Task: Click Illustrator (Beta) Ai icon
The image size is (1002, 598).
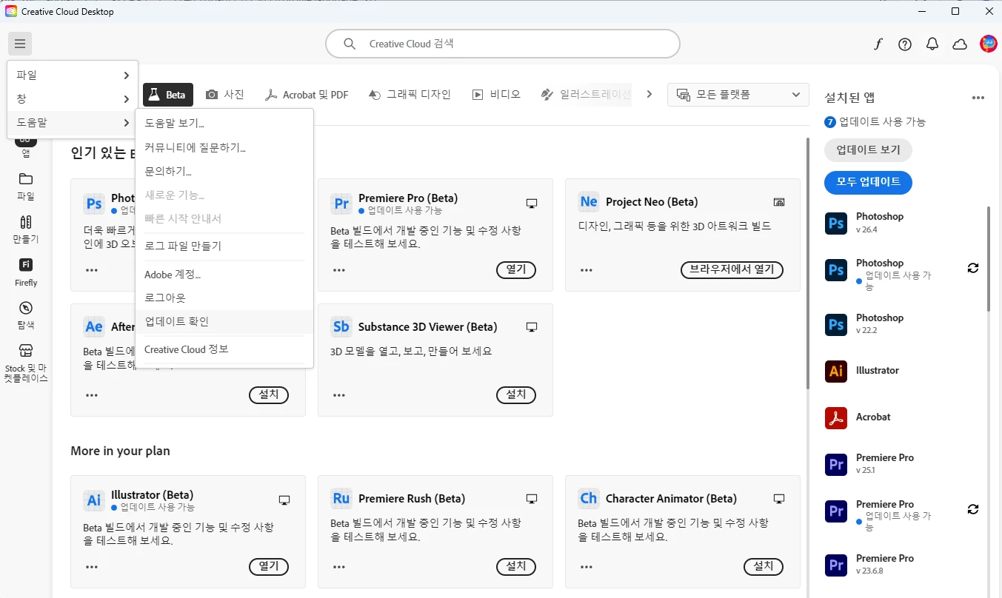Action: coord(94,500)
